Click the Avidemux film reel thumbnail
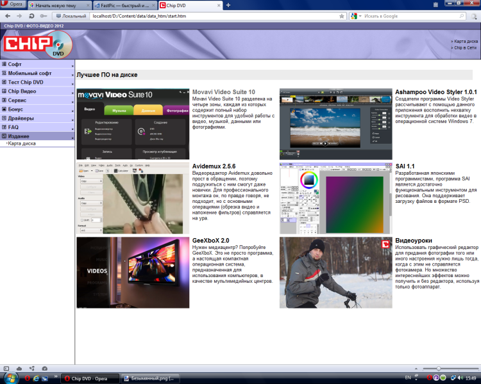 (x=133, y=198)
